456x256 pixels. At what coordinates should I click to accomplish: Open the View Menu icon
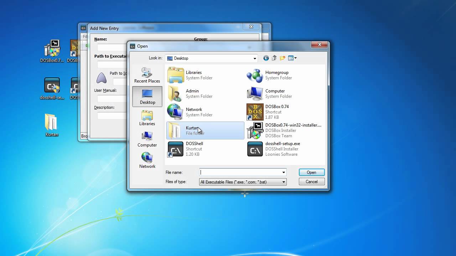pos(291,58)
